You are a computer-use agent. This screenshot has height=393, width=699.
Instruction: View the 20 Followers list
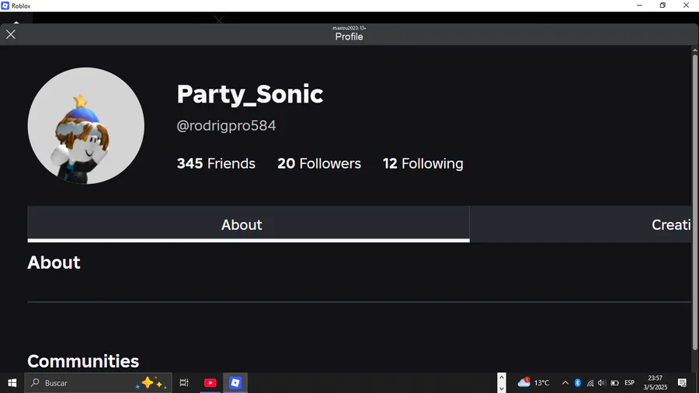pos(319,164)
